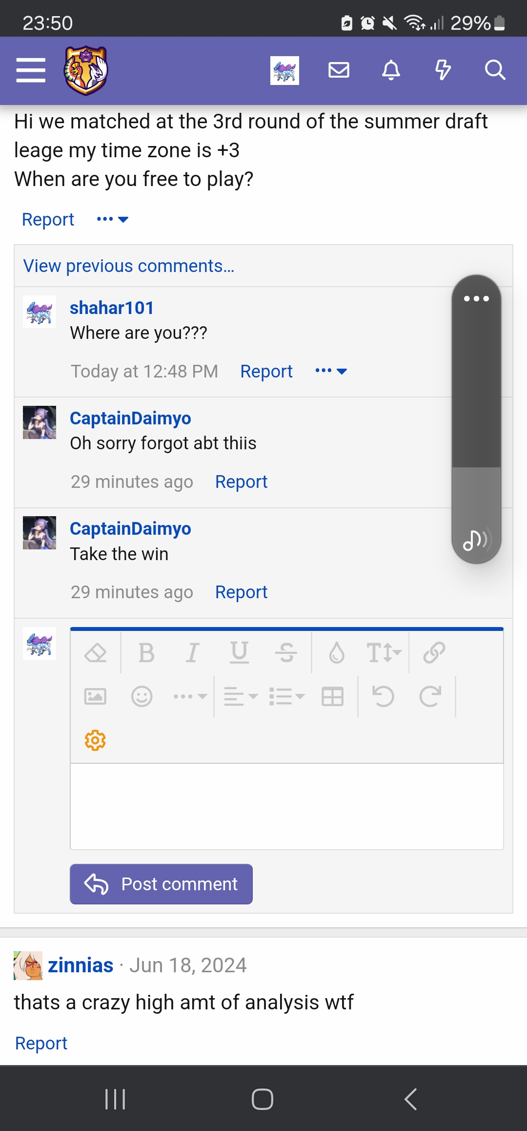Click View previous comments link
The height and width of the screenshot is (1131, 527).
[x=129, y=266]
